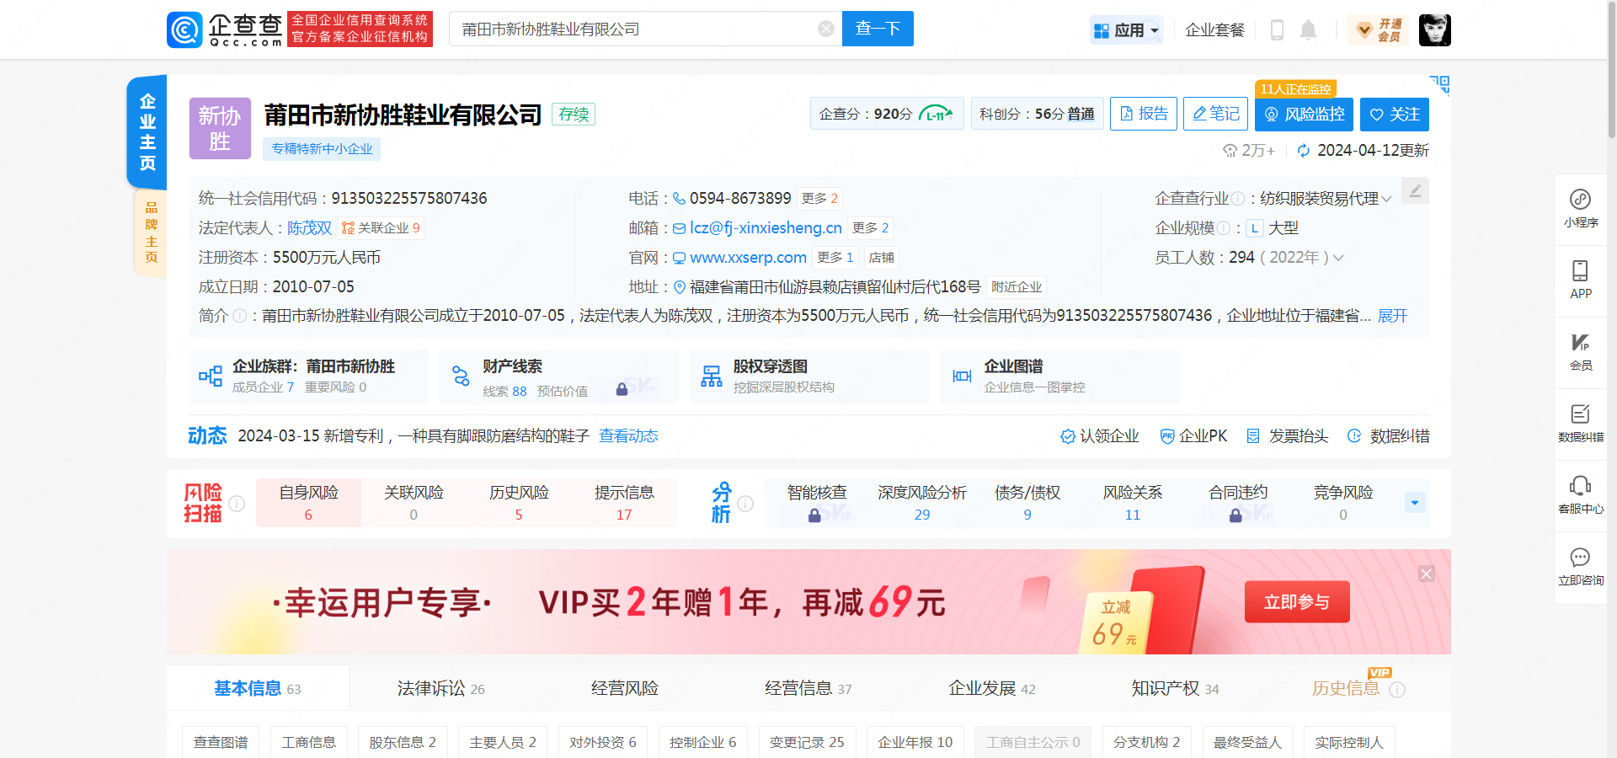1617x758 pixels.
Task: Click the edit pencil icon in info panel
Action: [1415, 191]
